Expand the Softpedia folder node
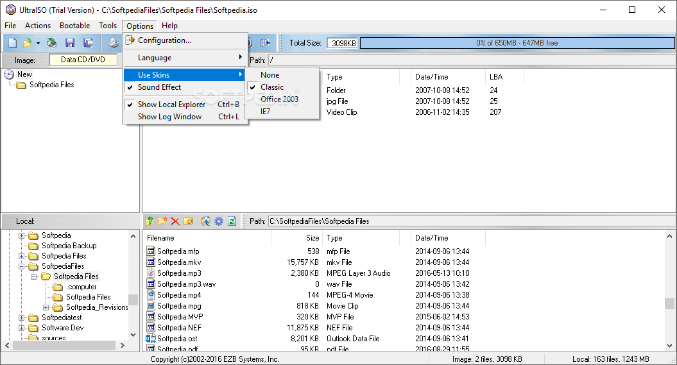The width and height of the screenshot is (677, 365). (21, 235)
